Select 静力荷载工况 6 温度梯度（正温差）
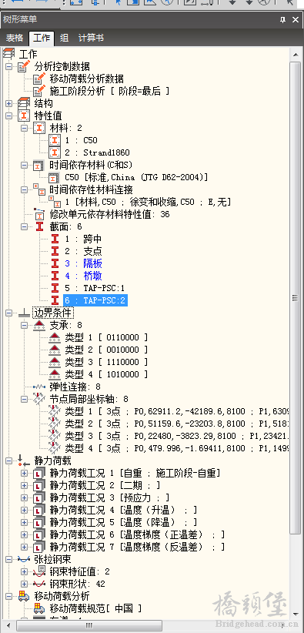 pos(137,535)
